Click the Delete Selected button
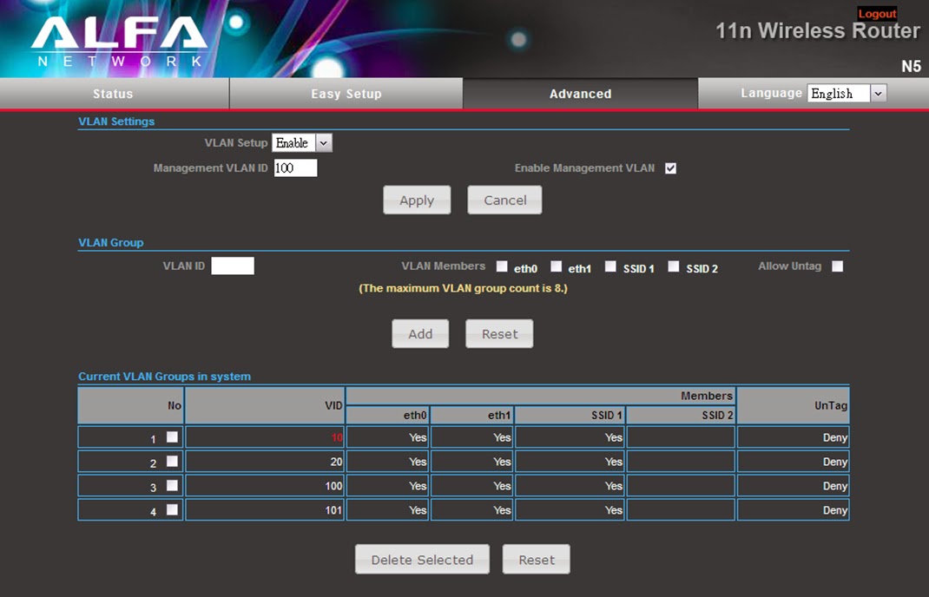The width and height of the screenshot is (929, 597). pyautogui.click(x=422, y=560)
